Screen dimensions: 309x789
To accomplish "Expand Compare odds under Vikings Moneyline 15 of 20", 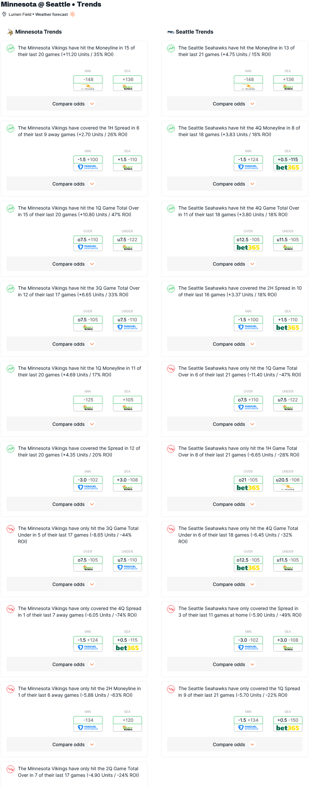I will [74, 104].
